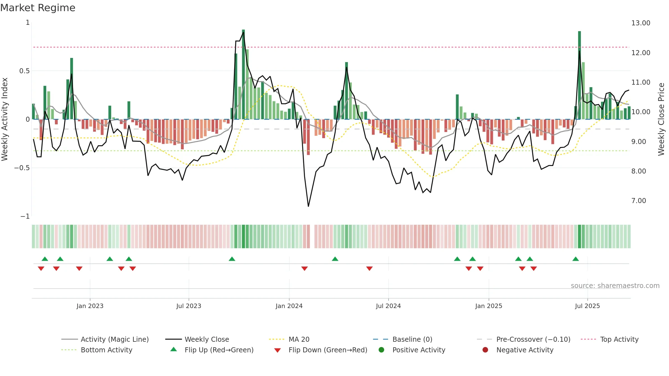669x376 pixels.
Task: Click the tall green activity bar before Jul 2025
Action: [580, 75]
